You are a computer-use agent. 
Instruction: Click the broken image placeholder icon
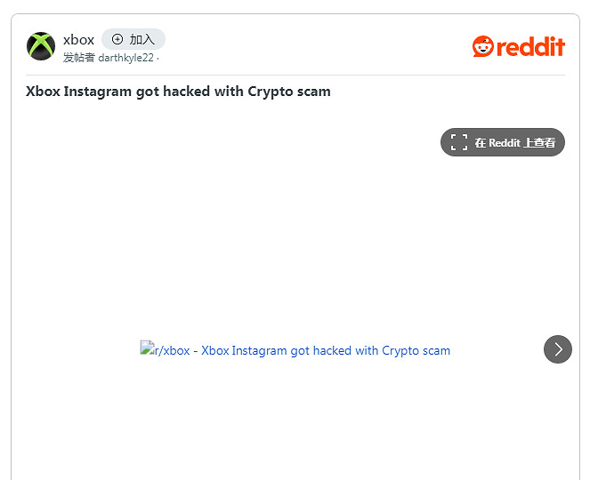[147, 348]
